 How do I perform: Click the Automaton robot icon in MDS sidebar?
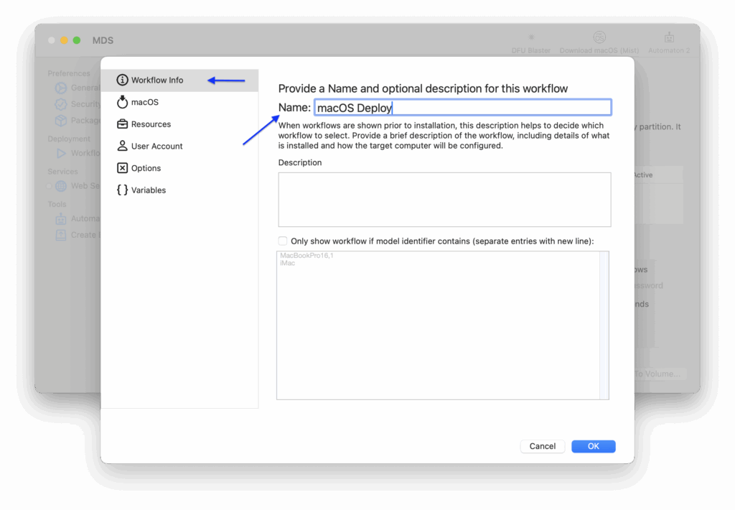(x=61, y=218)
